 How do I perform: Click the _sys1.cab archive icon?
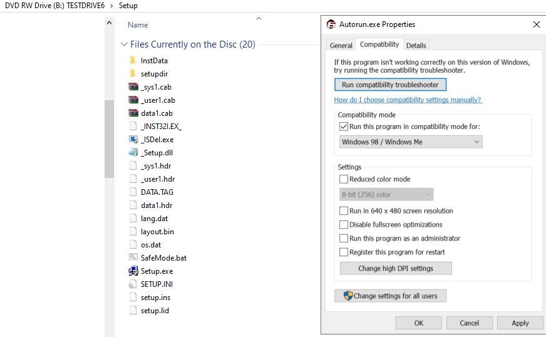coord(133,87)
